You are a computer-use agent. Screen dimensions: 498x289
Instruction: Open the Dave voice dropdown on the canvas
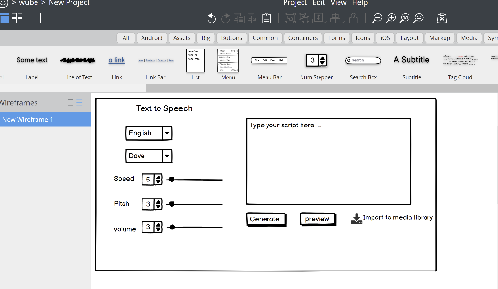(167, 156)
